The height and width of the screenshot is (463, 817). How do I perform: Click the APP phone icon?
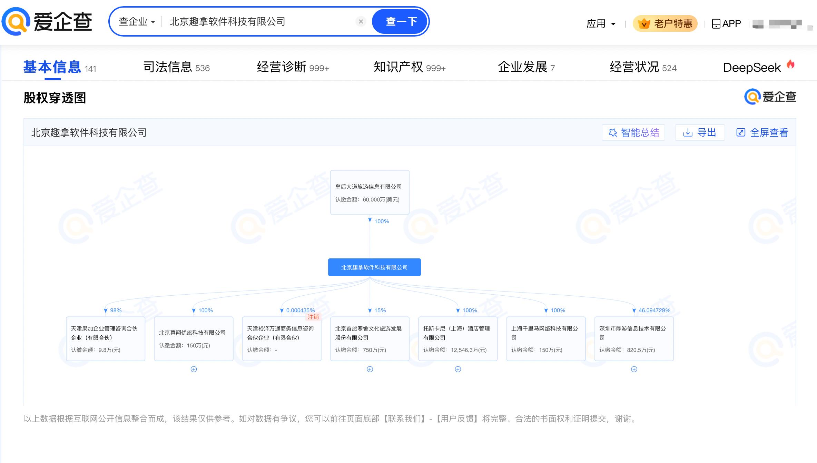(716, 23)
